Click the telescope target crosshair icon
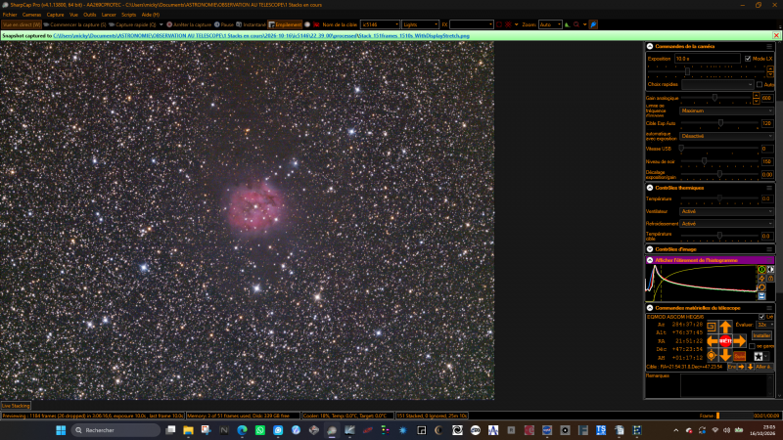The width and height of the screenshot is (783, 440). (x=713, y=356)
